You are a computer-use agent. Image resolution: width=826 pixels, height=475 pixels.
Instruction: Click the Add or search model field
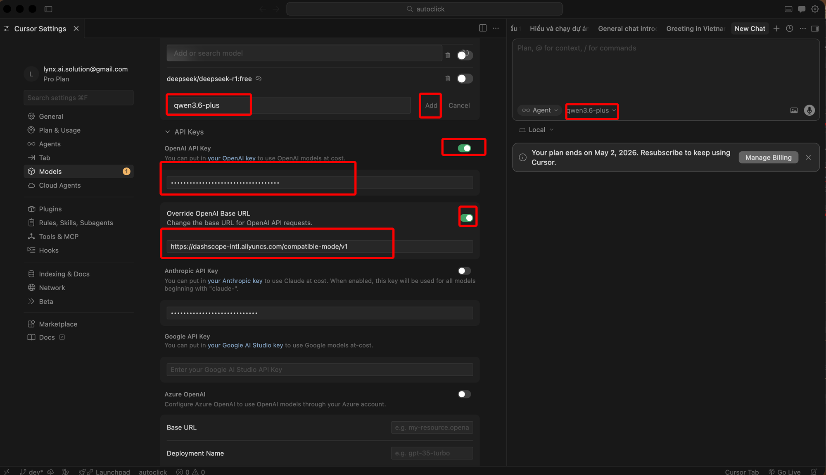tap(304, 53)
